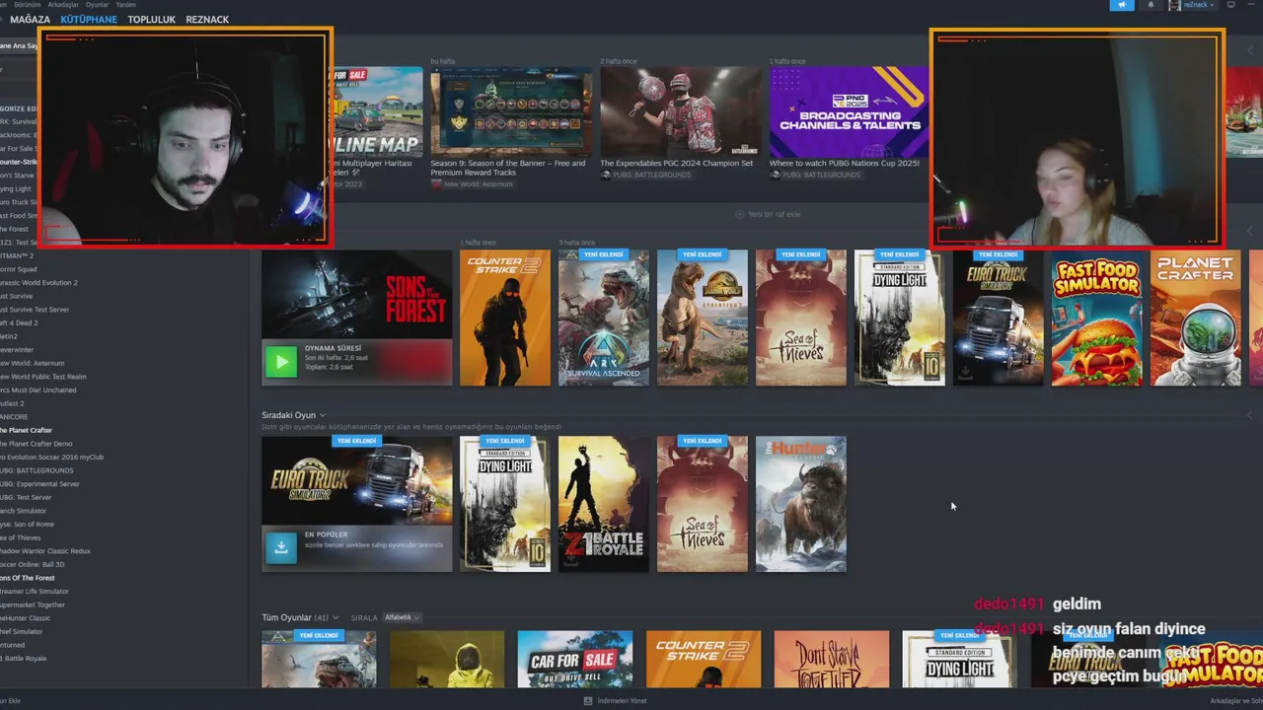Click the green Play button for Sons of the Forest
Image resolution: width=1263 pixels, height=710 pixels.
tap(280, 362)
